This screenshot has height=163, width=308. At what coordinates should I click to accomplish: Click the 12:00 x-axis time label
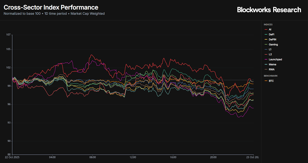coord(133,157)
